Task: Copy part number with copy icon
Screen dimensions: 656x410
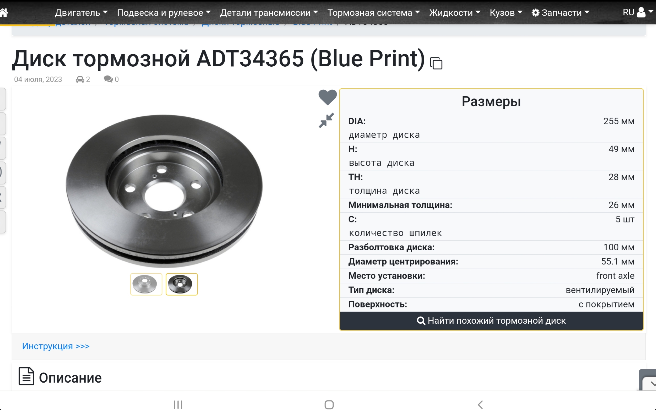Action: tap(436, 63)
